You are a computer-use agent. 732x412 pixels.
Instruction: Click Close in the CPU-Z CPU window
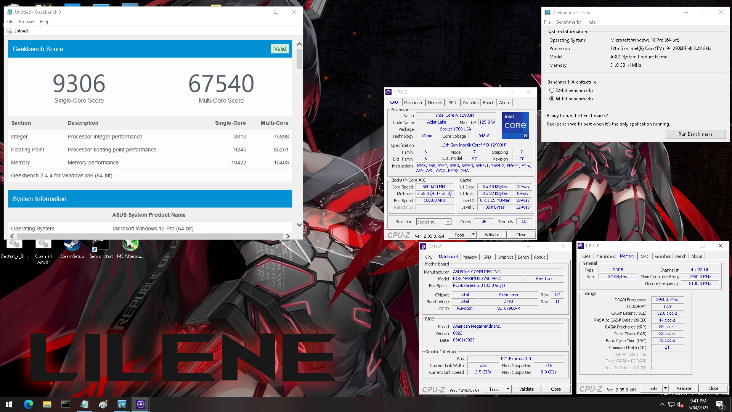pos(521,235)
